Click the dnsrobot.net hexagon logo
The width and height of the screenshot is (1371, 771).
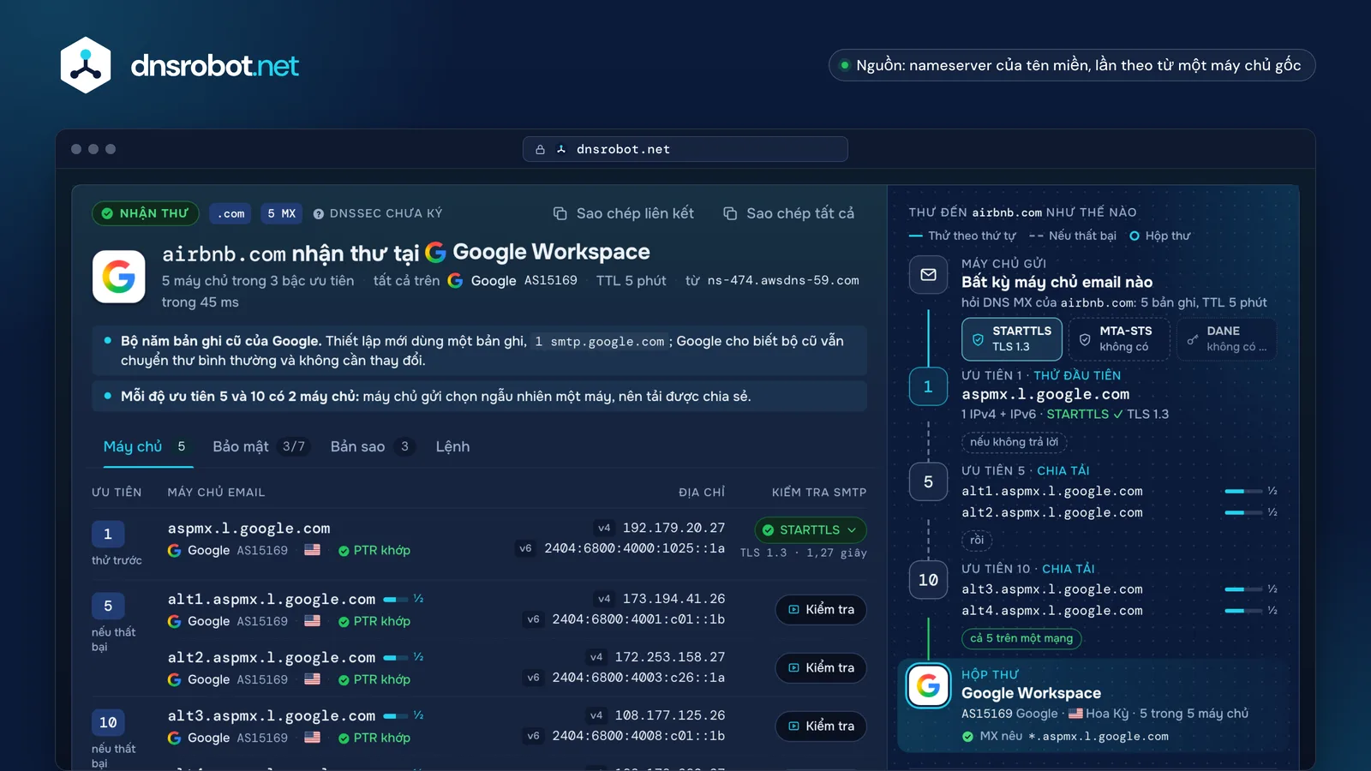(x=86, y=65)
